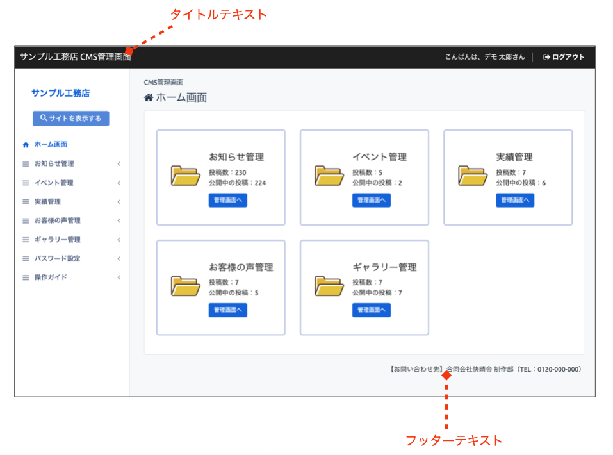Click the home icon beside ホーム画面 in sidebar

[x=26, y=145]
